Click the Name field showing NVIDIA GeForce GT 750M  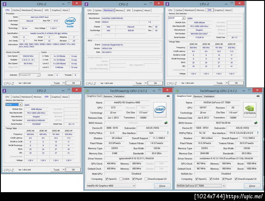tap(217, 102)
